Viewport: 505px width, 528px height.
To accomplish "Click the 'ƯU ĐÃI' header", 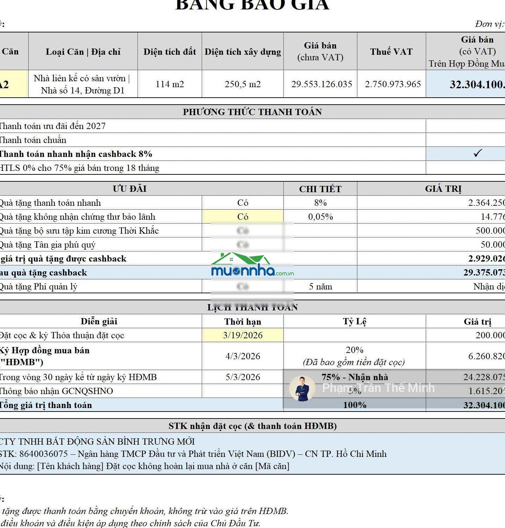I will point(129,189).
